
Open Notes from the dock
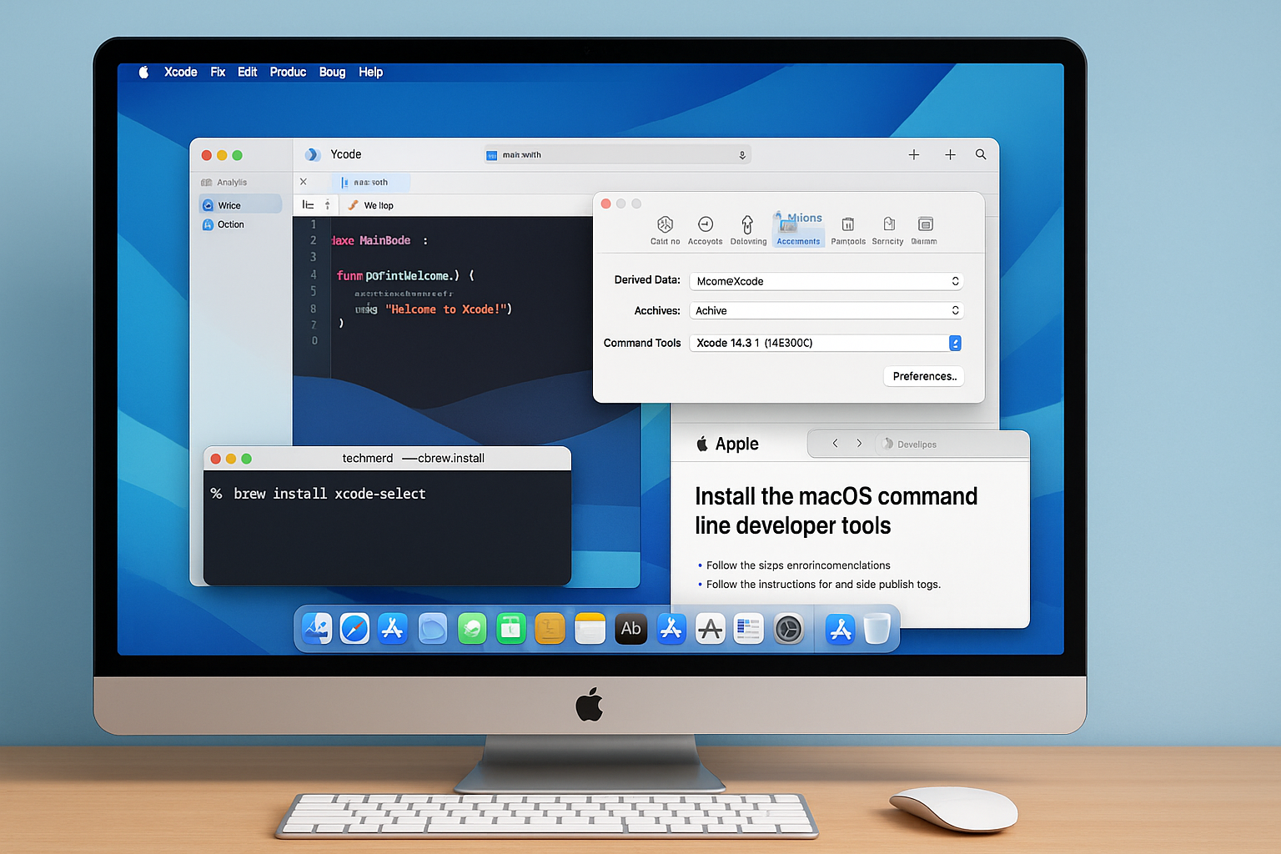590,629
